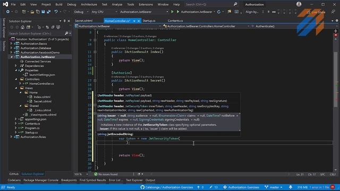
Task: Expand the Authorization.Basics project node
Action: pos(12,44)
